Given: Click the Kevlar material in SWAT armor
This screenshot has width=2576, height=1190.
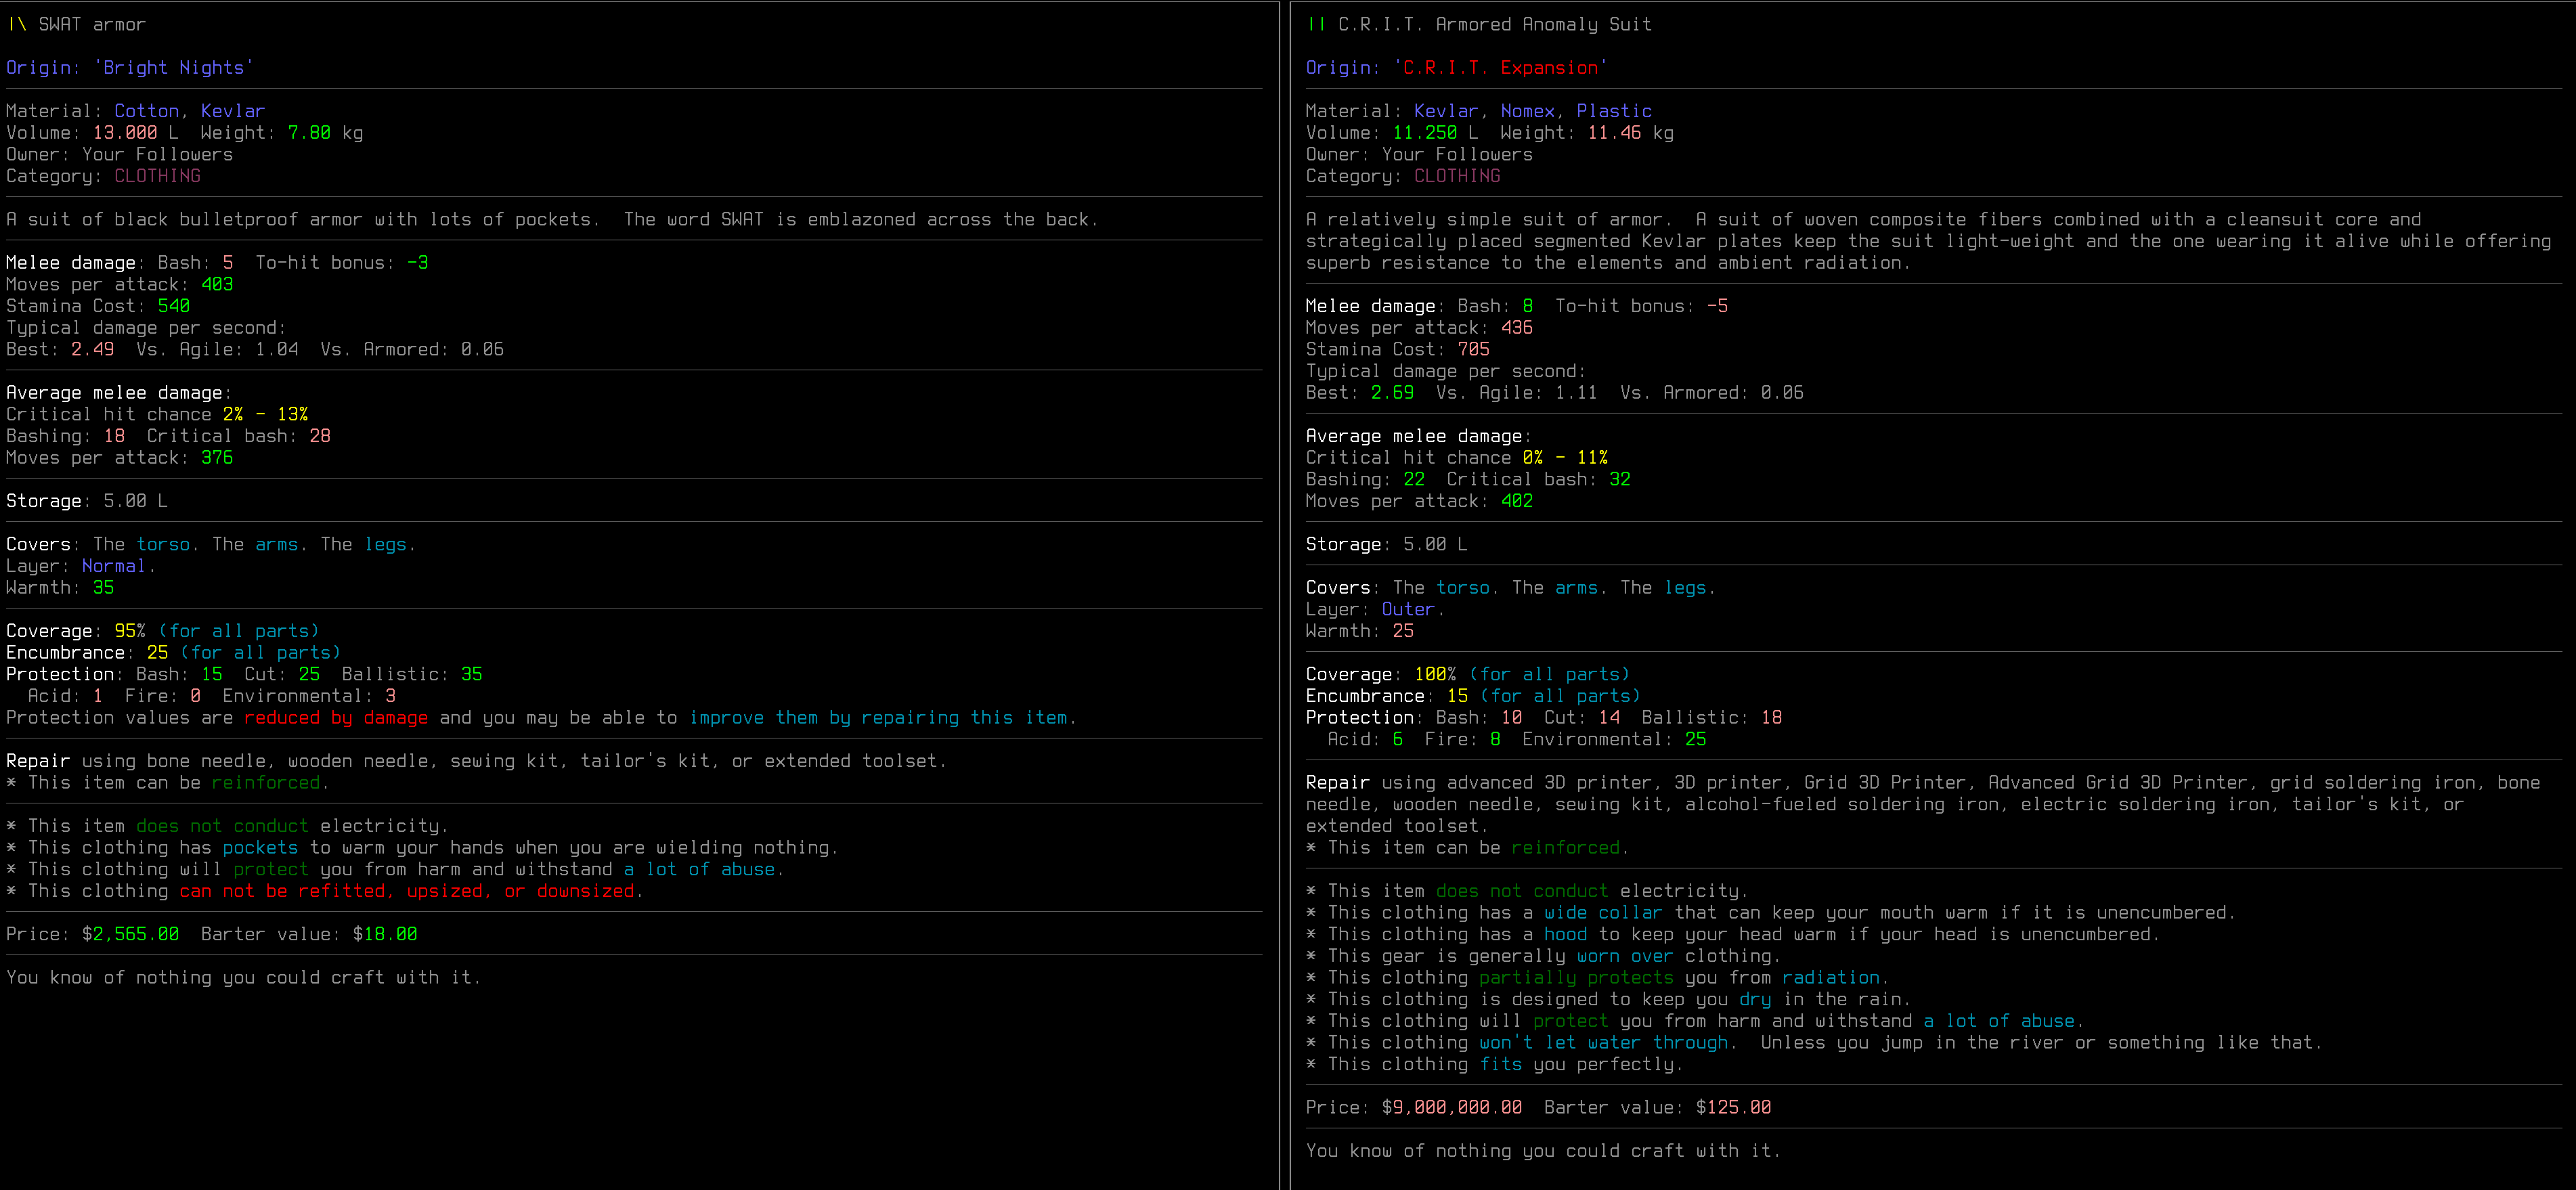Looking at the screenshot, I should click(232, 111).
